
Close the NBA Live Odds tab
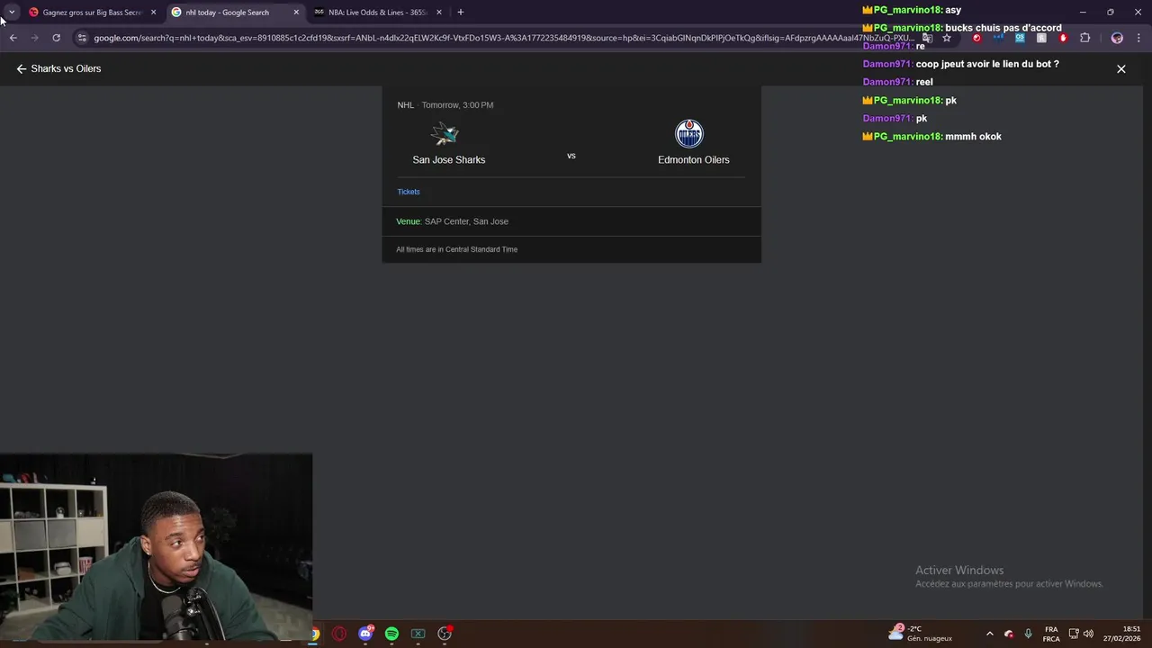click(439, 13)
